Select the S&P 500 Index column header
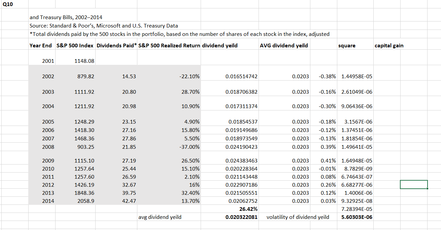 coord(75,45)
